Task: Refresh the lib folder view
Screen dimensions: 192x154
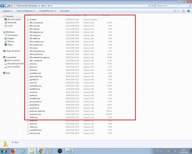Action: coord(153,6)
